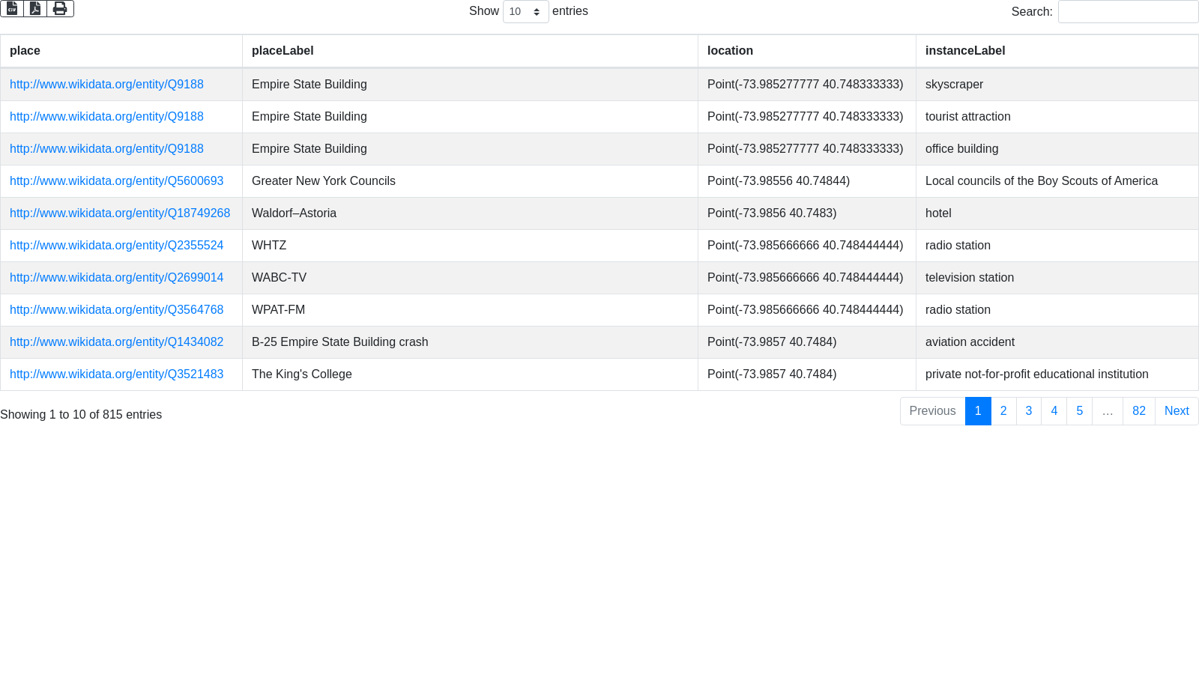This screenshot has height=674, width=1199.
Task: Go to page 2 of results
Action: [x=1003, y=411]
